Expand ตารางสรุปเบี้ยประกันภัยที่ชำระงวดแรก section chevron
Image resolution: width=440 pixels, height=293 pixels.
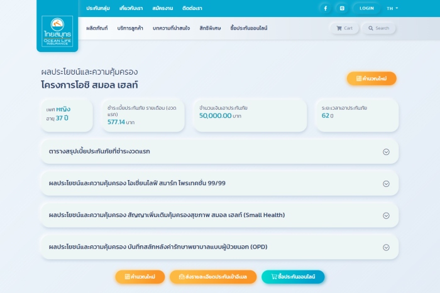click(386, 152)
